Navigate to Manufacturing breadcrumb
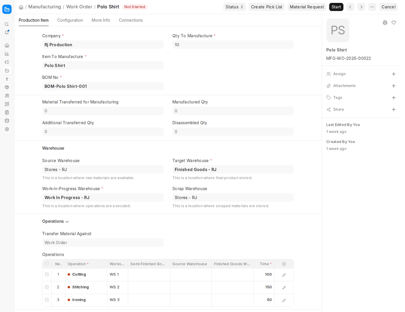Screen dimensions: 405x312 pos(45,7)
